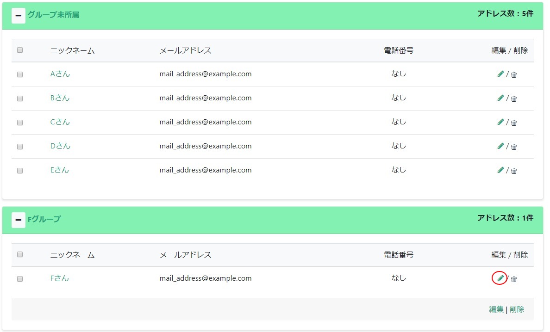
Task: Select the trash icon in Eさん row
Action: pos(514,171)
